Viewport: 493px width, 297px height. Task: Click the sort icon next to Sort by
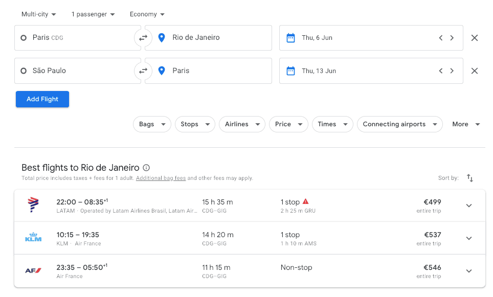click(470, 177)
